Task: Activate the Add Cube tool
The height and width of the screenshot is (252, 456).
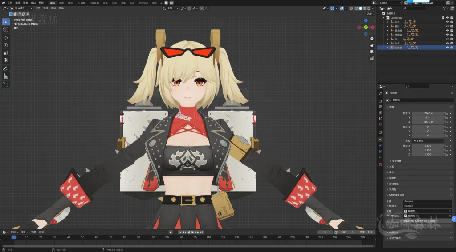Action: (x=5, y=85)
